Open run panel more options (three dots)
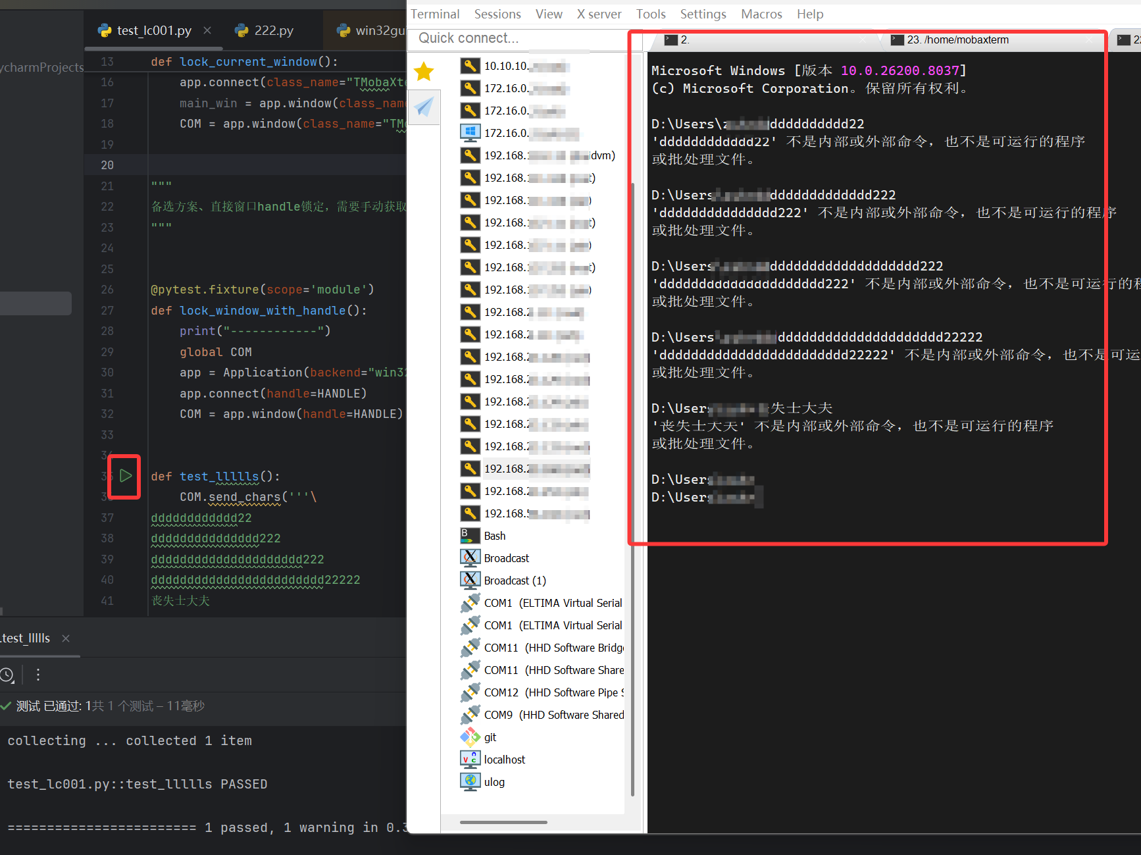 tap(38, 675)
